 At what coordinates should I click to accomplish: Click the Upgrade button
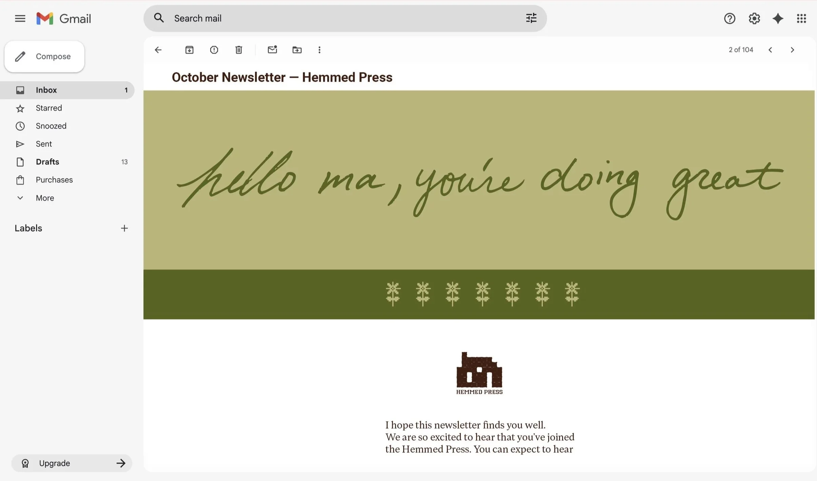(x=72, y=463)
